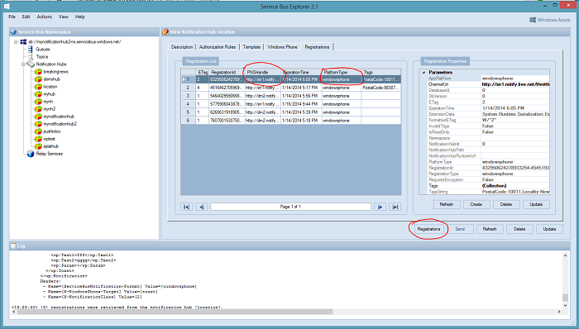
Task: Click the Windows namespace root icon
Action: point(23,41)
